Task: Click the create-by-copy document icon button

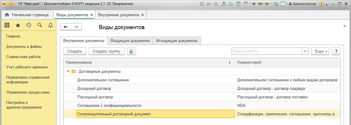Action: coord(131,51)
